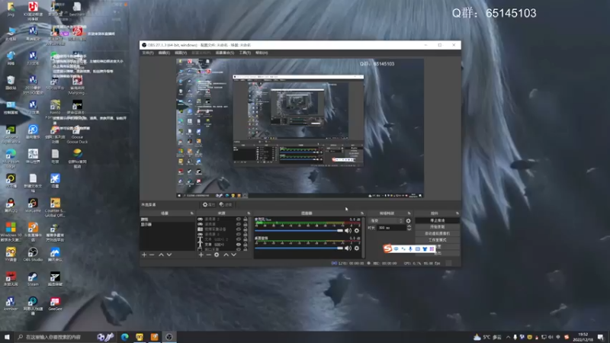Toggle visibility of the 视频采集设备 source

tap(239, 229)
